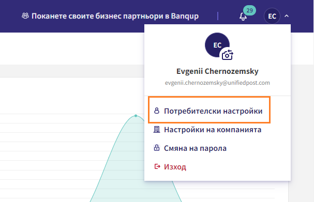Click the 29 notifications badge
This screenshot has width=314, height=202.
coord(249,10)
